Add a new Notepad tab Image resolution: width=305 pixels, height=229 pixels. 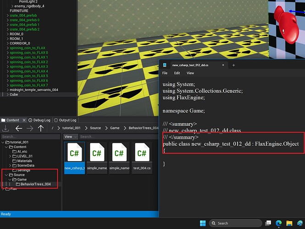click(x=233, y=65)
